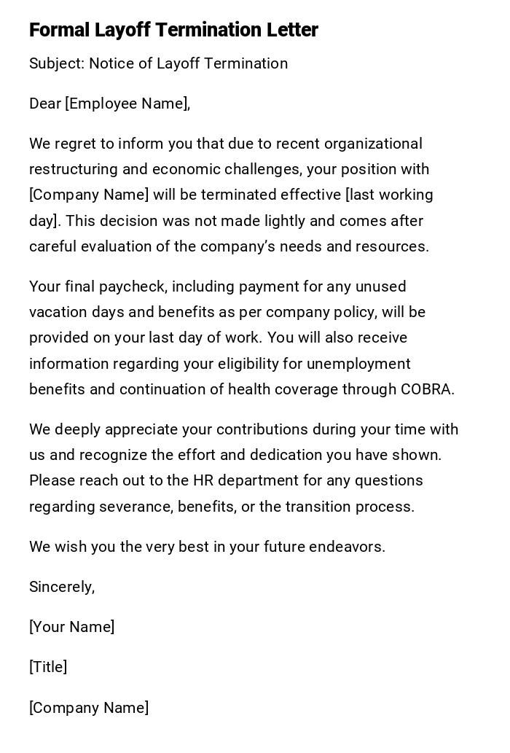Click the [Employee Name] placeholder in greeting

[x=126, y=104]
